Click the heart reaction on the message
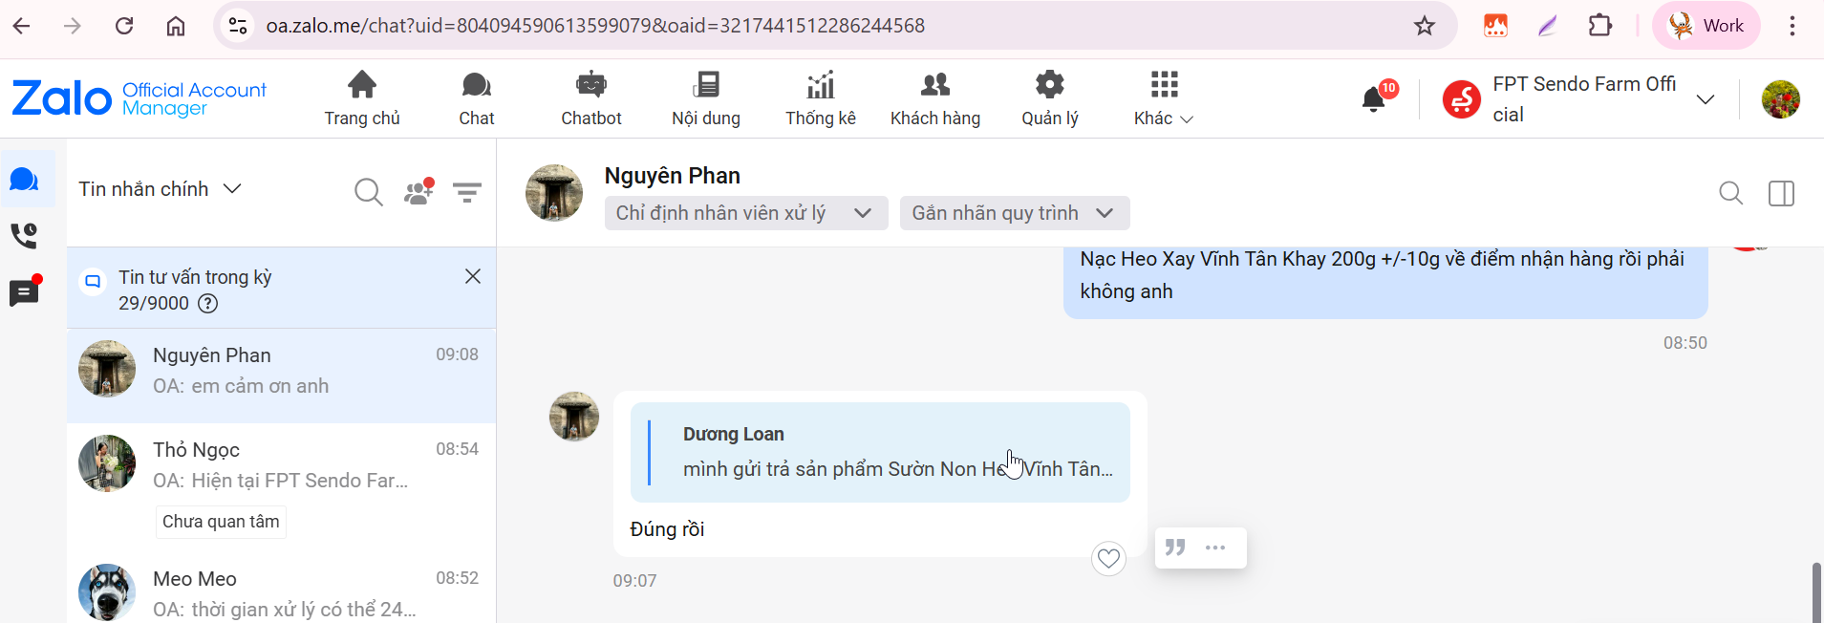1824x623 pixels. click(x=1108, y=558)
